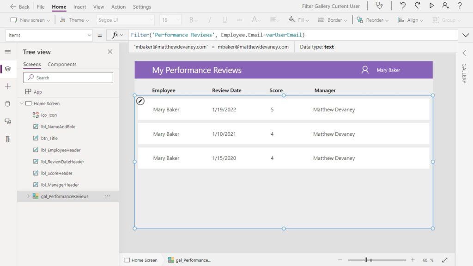The height and width of the screenshot is (266, 473).
Task: Click the Home Screen breadcrumb at bottom
Action: 141,260
